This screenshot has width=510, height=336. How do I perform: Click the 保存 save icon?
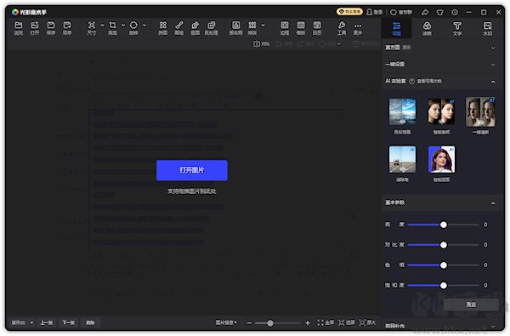click(x=51, y=28)
